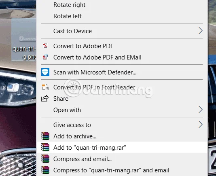
Task: Select the Share menu entry
Action: click(x=122, y=99)
